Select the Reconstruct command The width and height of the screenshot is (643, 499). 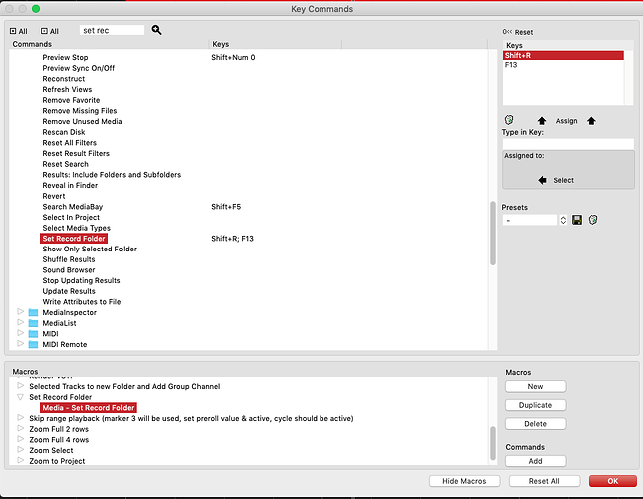64,79
